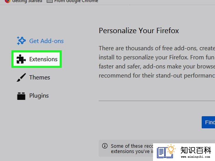Click the add-ons description paragraph
215x161 pixels.
coord(157,62)
